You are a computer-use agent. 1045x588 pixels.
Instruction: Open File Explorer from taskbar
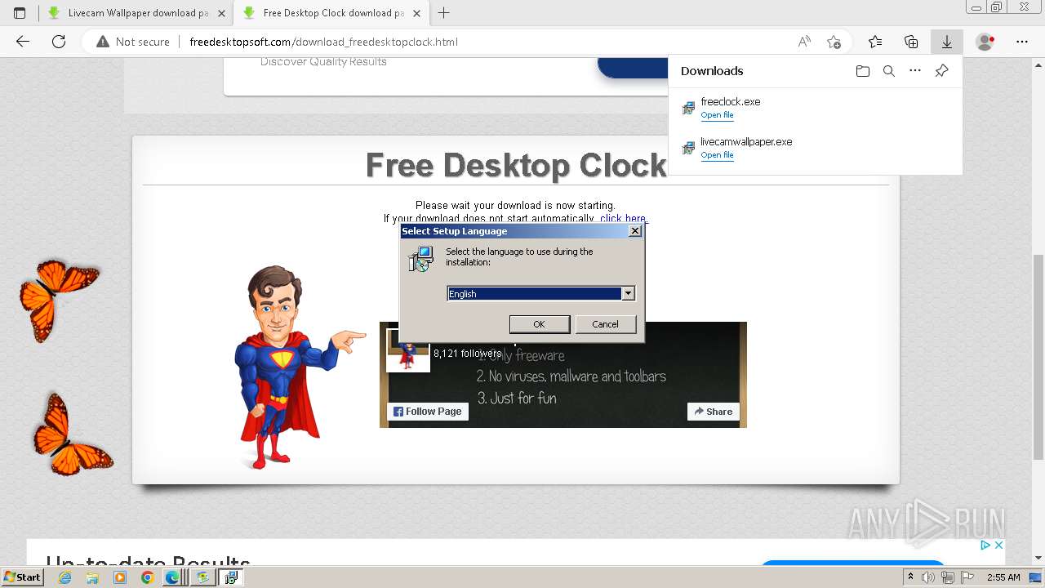pos(92,577)
